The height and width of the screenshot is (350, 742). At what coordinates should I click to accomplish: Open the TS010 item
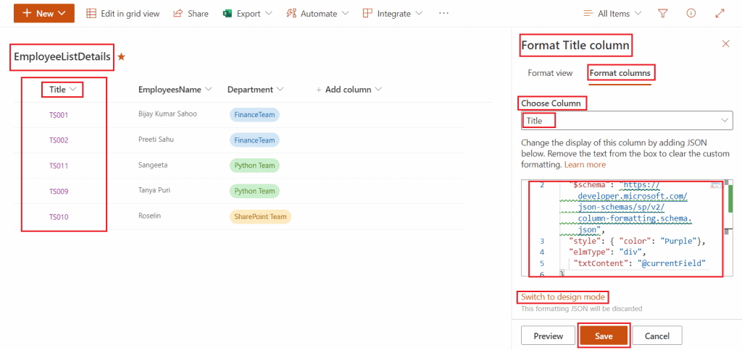coord(59,217)
